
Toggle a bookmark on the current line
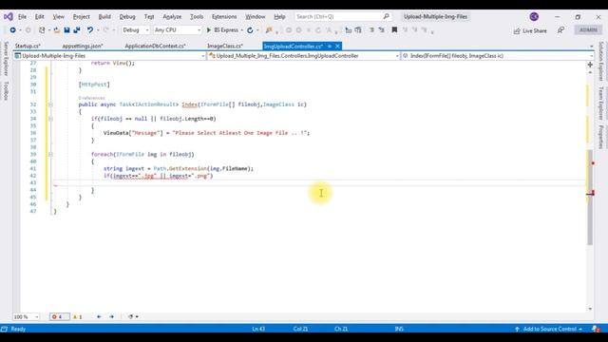pyautogui.click(x=394, y=29)
